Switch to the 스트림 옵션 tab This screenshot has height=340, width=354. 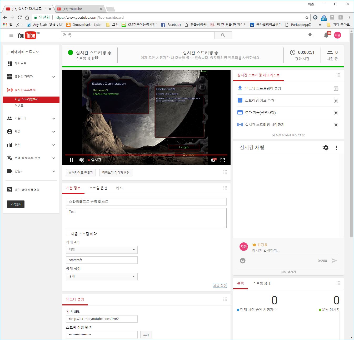tap(98, 188)
